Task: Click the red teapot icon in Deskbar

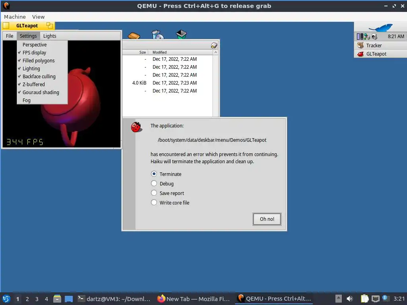Action: [x=360, y=54]
